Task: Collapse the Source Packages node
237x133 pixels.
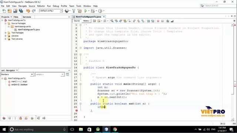Action: [x=6, y=23]
